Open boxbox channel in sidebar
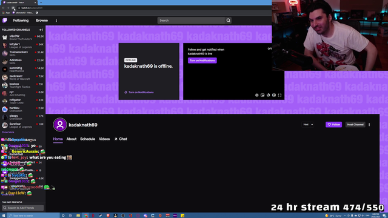 coord(23,85)
